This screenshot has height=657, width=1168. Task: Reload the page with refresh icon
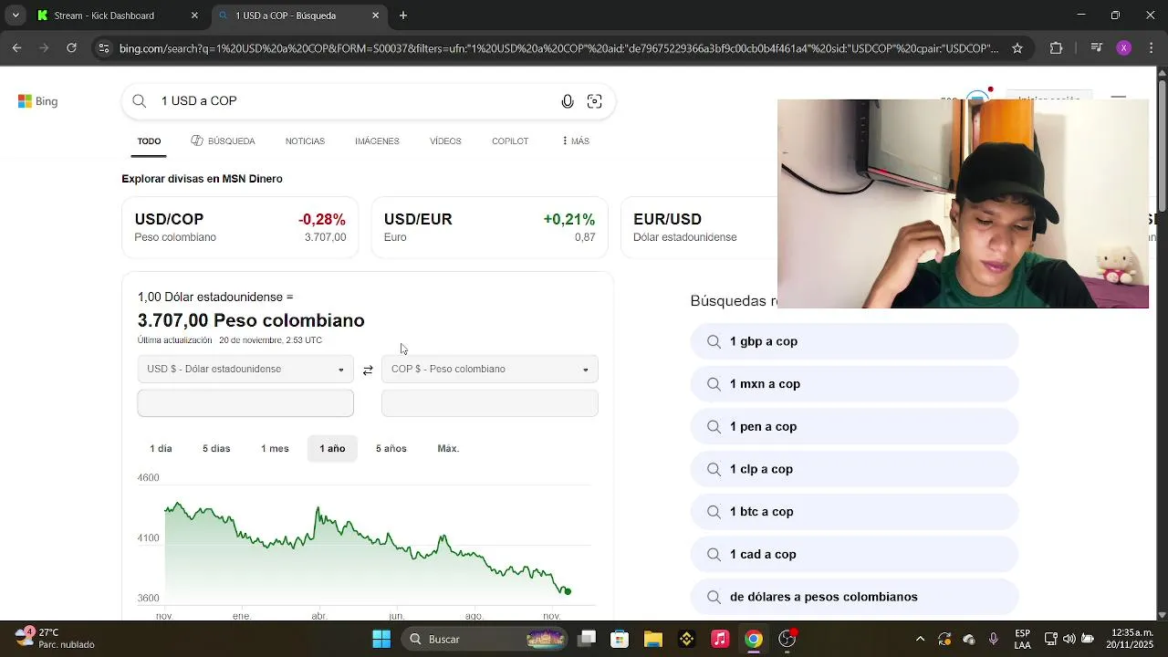[71, 48]
